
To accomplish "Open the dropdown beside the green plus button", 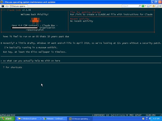I will click(x=145, y=6).
